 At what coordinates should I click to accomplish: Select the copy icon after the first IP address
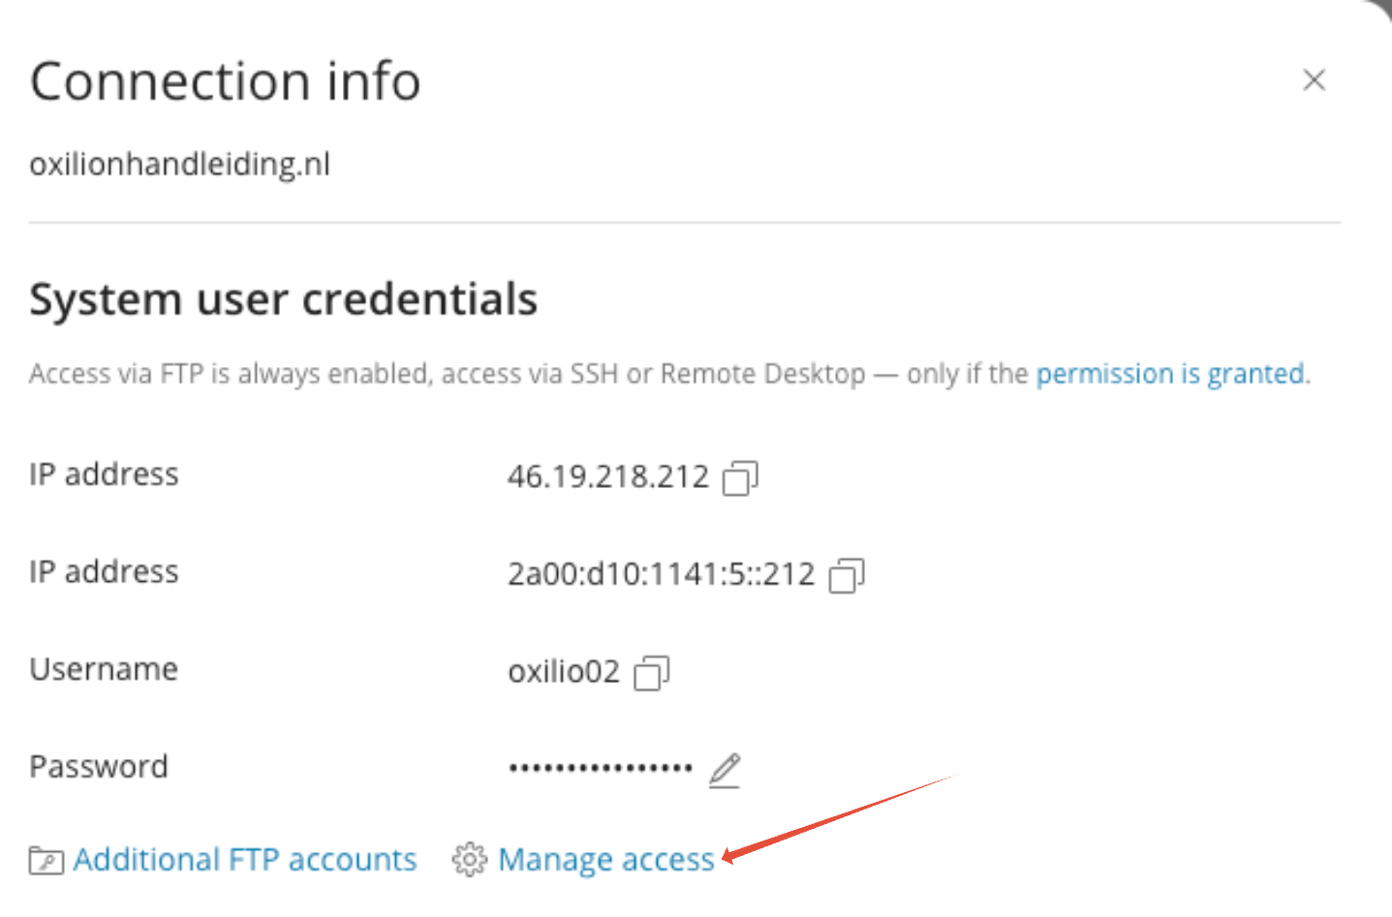[x=740, y=475]
